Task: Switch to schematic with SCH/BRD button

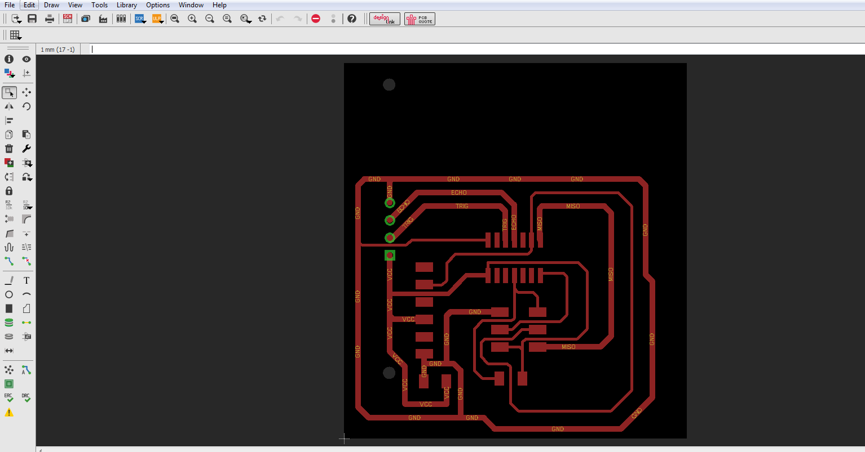Action: click(68, 19)
